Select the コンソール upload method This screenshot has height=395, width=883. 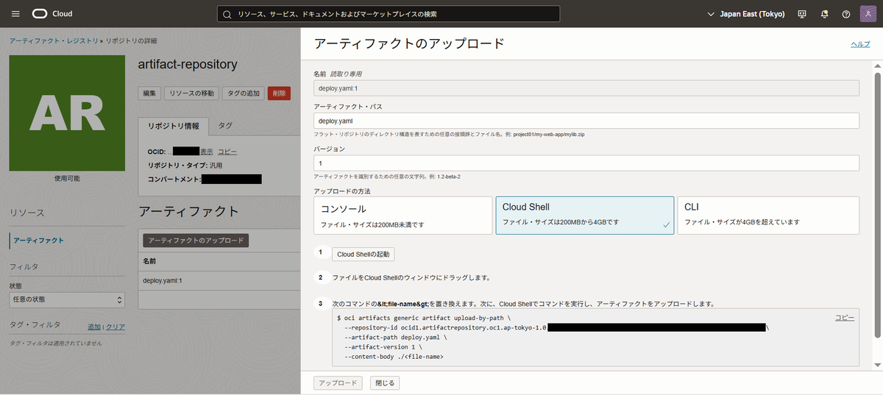coord(403,215)
